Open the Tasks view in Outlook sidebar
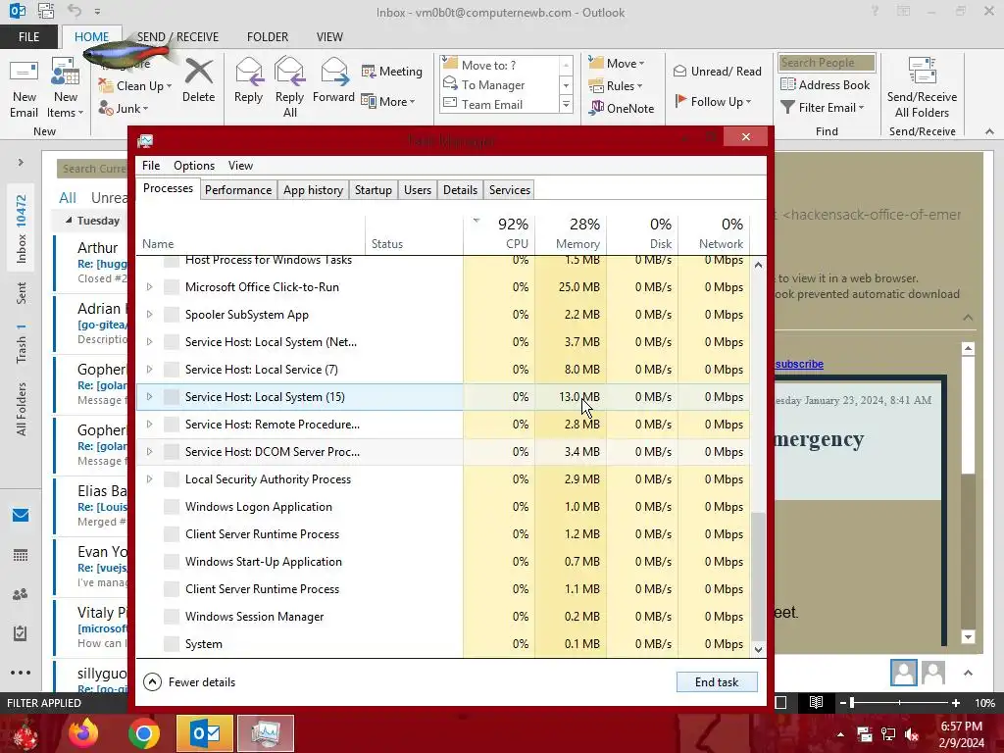 coord(21,633)
